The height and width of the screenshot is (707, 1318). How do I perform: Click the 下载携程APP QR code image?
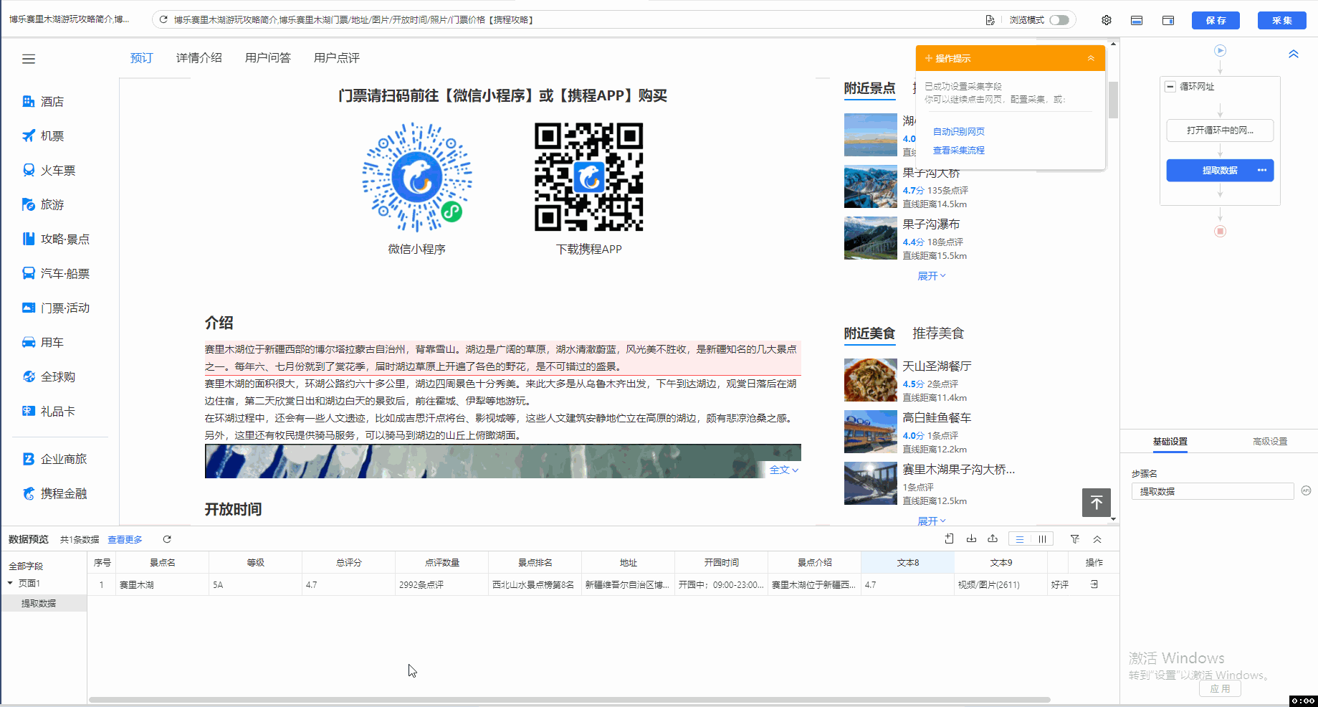pos(589,177)
